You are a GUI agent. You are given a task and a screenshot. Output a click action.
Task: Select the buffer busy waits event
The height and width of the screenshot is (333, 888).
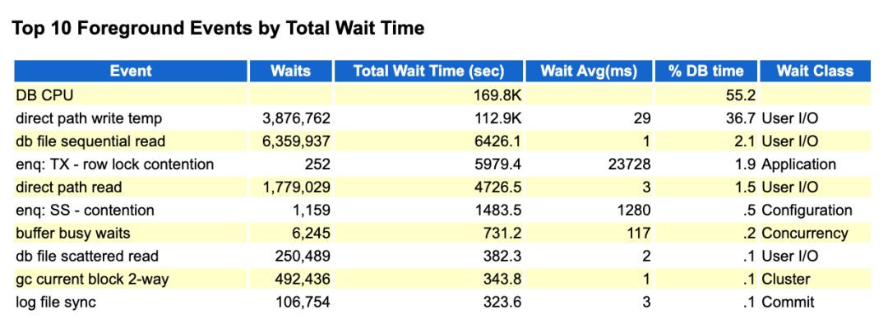click(73, 233)
